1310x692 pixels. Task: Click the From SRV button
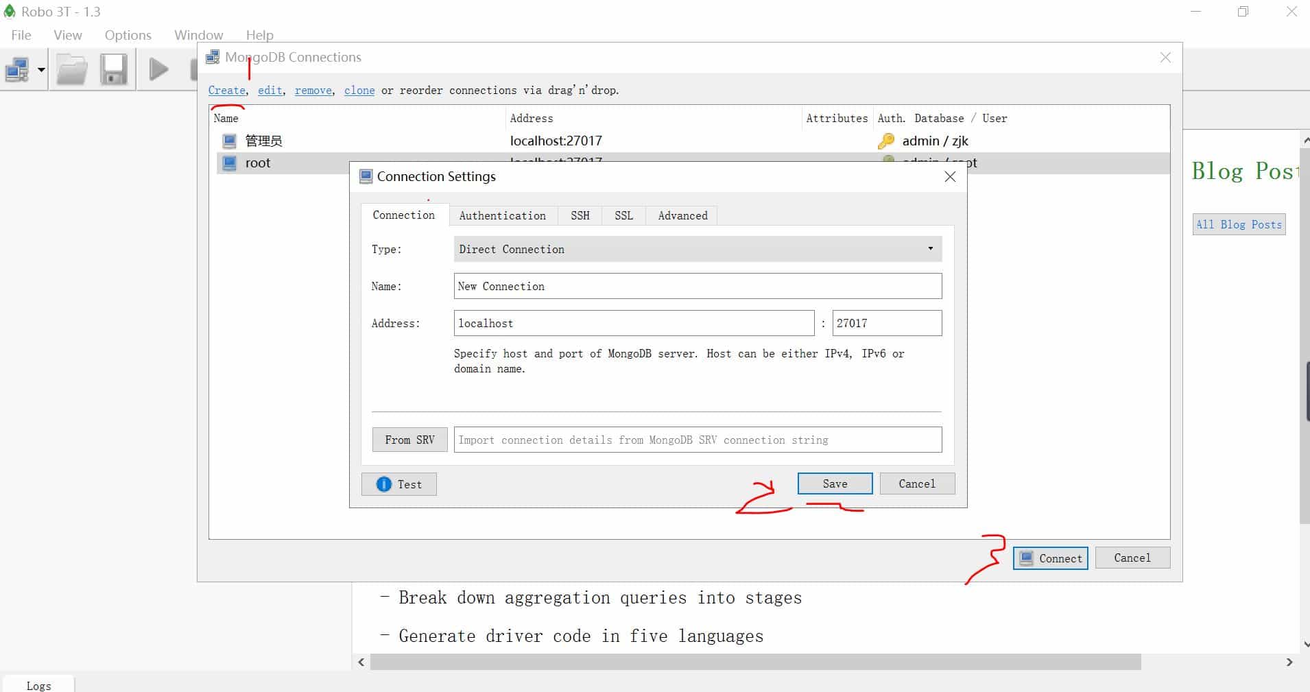pos(410,440)
